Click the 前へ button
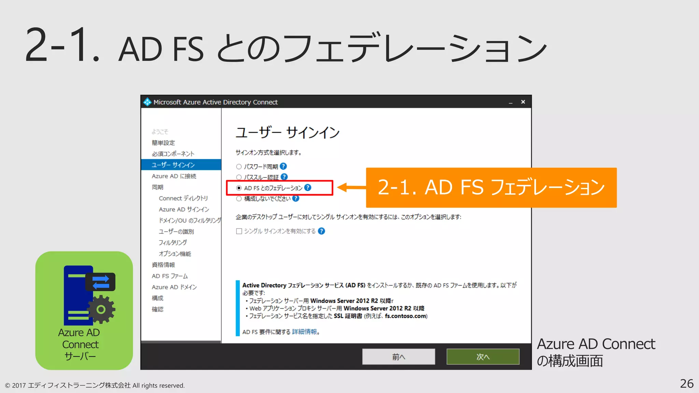699x393 pixels. point(399,357)
